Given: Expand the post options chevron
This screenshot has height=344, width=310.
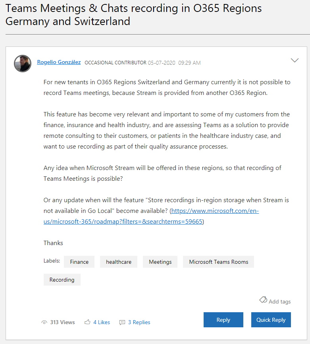Looking at the screenshot, I should point(295,60).
